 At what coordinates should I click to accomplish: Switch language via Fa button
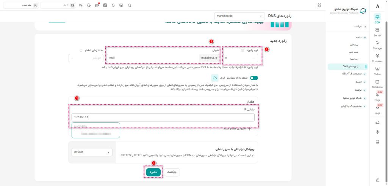(x=81, y=5)
